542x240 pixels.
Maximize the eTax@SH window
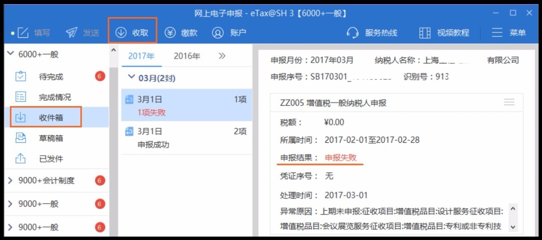pos(513,13)
